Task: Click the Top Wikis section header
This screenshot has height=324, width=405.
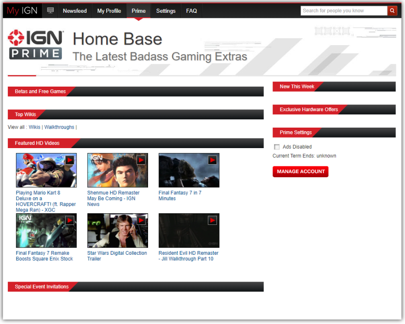Action: [x=136, y=114]
